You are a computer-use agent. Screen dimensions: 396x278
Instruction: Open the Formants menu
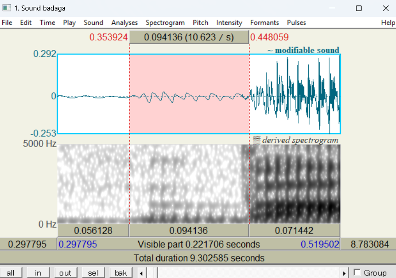265,22
